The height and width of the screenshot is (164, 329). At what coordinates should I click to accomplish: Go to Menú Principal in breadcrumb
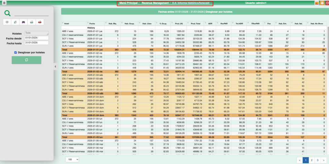[128, 3]
